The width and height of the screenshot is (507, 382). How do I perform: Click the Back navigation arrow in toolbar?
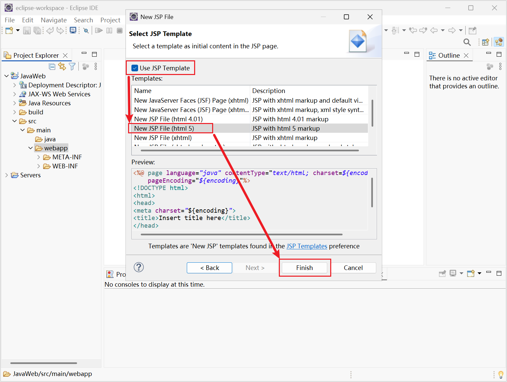pyautogui.click(x=434, y=31)
